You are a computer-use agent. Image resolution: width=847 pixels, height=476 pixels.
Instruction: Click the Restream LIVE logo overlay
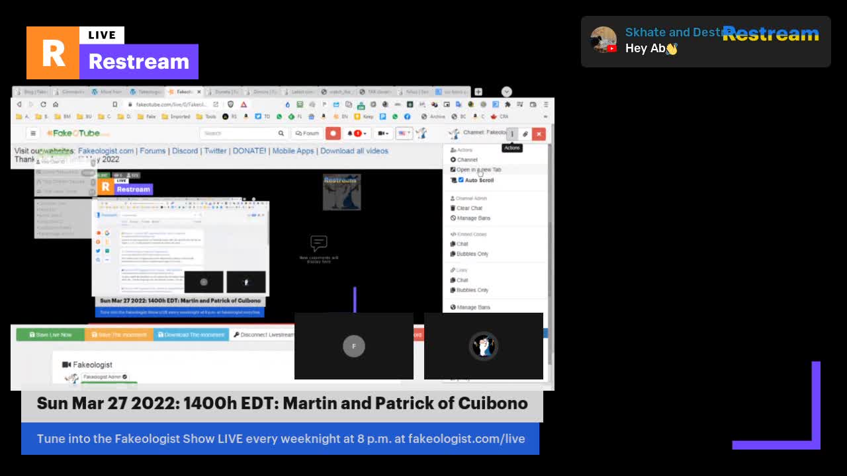coord(112,53)
